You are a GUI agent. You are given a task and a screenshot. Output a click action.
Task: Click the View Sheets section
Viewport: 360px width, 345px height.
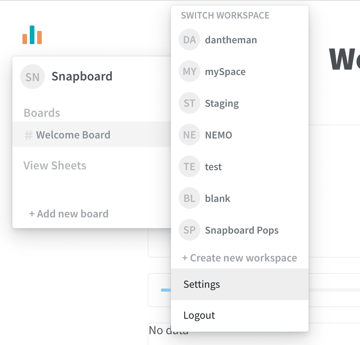55,165
